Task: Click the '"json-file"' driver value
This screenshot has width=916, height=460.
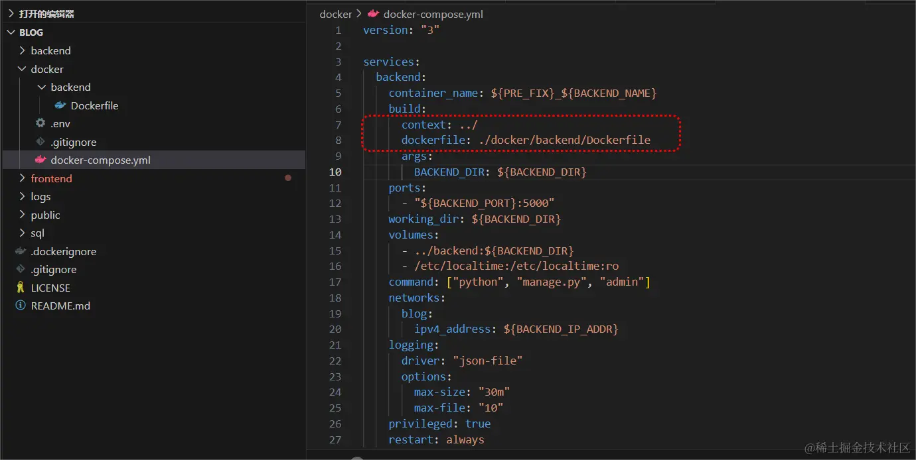Action: pyautogui.click(x=488, y=361)
